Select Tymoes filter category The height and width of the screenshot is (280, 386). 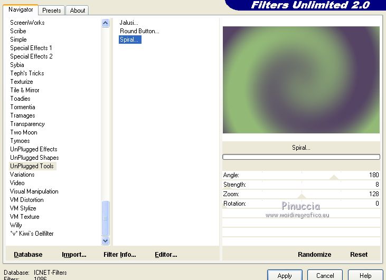click(x=20, y=141)
